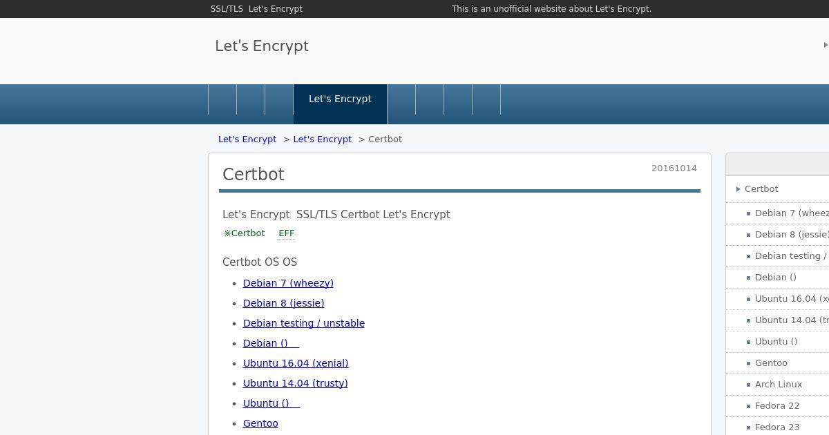Open the Debian 8 (jessie) link in article
Viewport: 829px width, 435px height.
(283, 303)
